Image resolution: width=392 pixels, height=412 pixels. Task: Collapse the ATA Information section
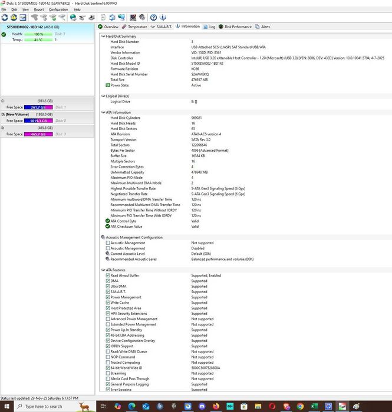103,112
